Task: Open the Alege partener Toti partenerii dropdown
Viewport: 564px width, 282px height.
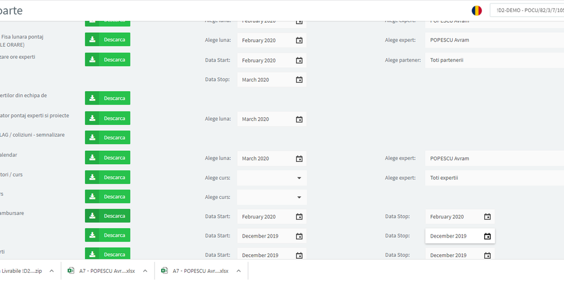Action: click(494, 60)
